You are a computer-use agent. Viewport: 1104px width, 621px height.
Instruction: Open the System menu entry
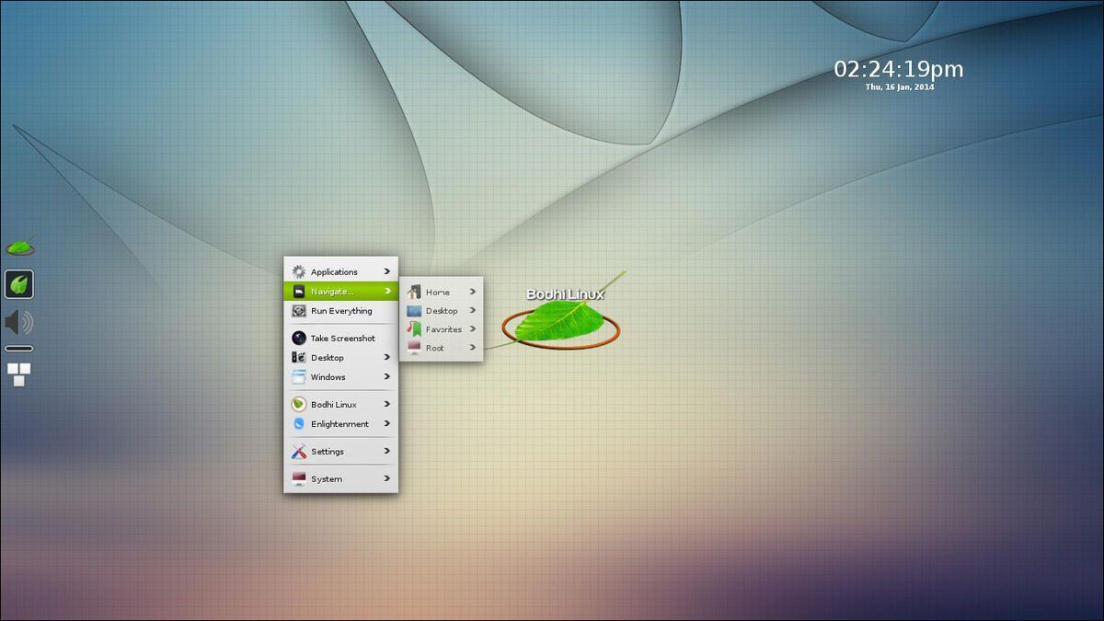(341, 478)
